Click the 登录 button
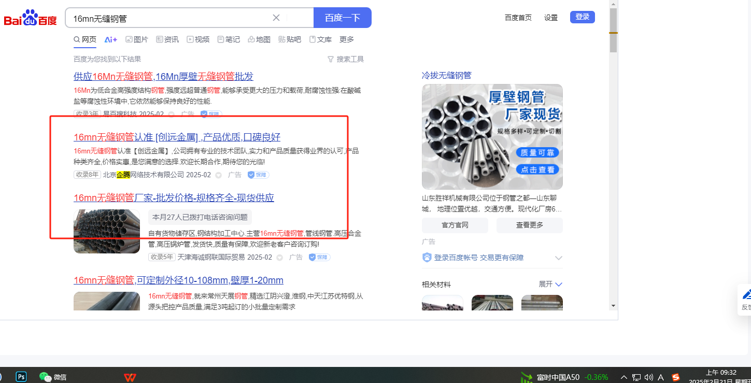Viewport: 751px width, 383px height. click(x=583, y=17)
